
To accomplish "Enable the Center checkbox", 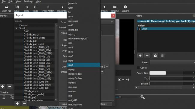I will point(138,68).
